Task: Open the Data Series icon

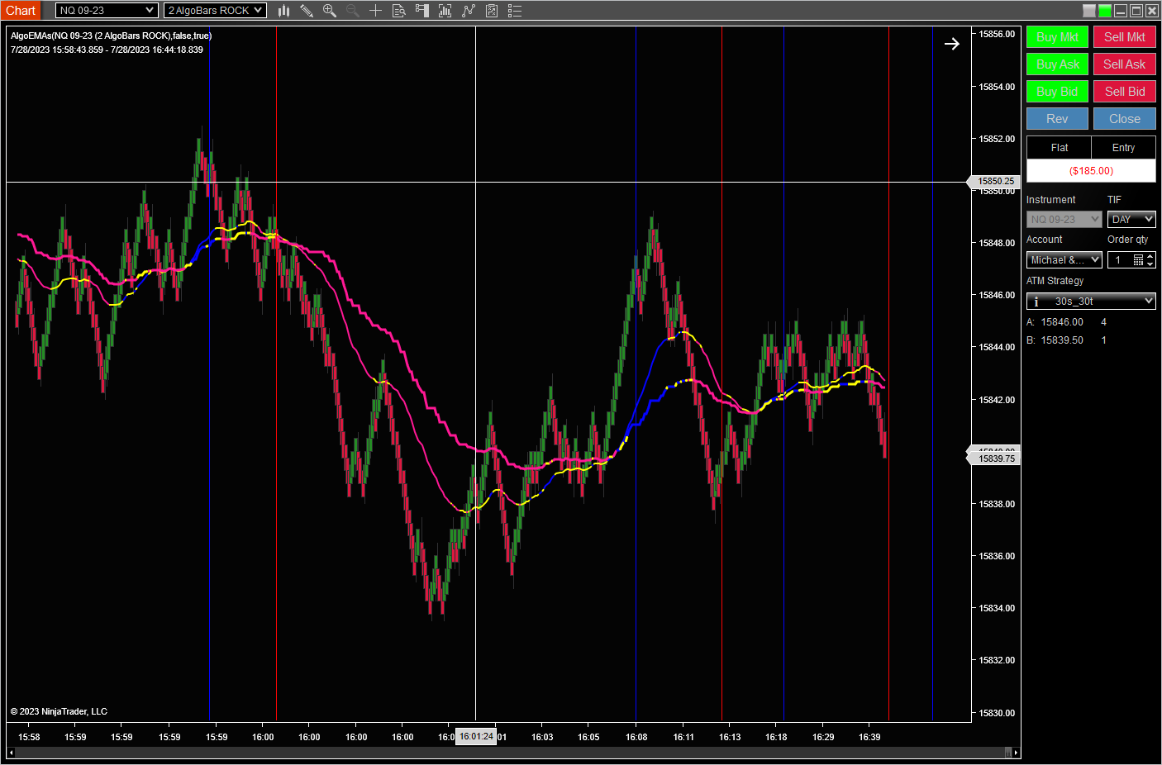Action: click(x=445, y=11)
